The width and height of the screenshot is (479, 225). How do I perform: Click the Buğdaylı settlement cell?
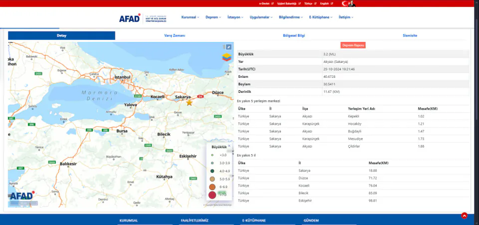pyautogui.click(x=355, y=131)
